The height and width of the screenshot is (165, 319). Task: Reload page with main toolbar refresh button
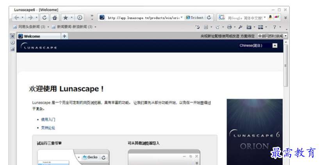pyautogui.click(x=45, y=18)
